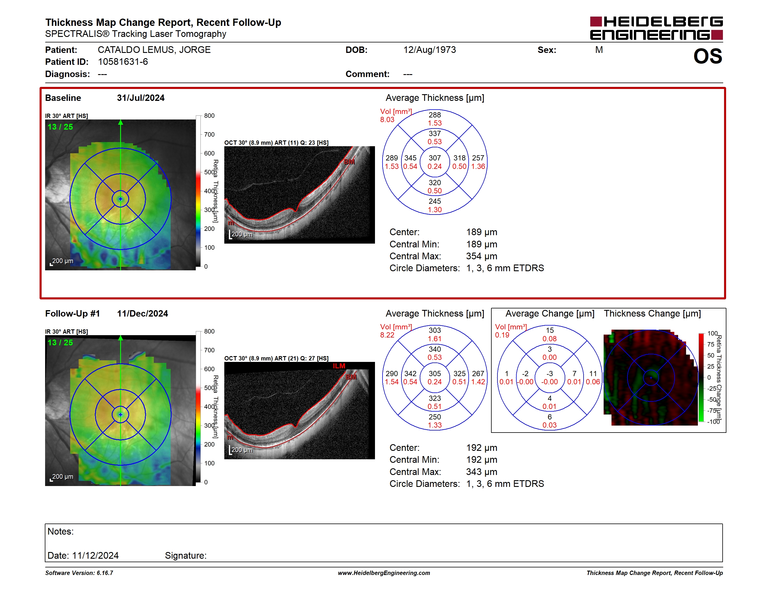This screenshot has height=593, width=768.
Task: Click the Thickness Change [µm] heading
Action: coord(652,313)
